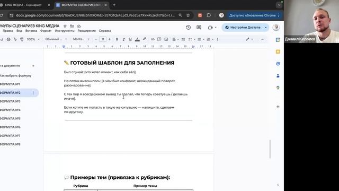Screen dimensions: 339x191
Task: Click the font size field 11
Action: point(103,39)
